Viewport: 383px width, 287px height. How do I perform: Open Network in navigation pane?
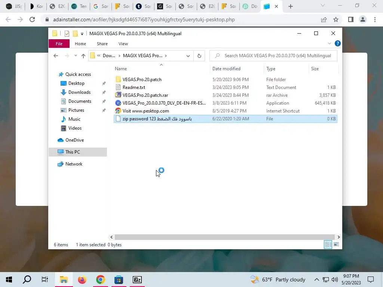(x=74, y=164)
